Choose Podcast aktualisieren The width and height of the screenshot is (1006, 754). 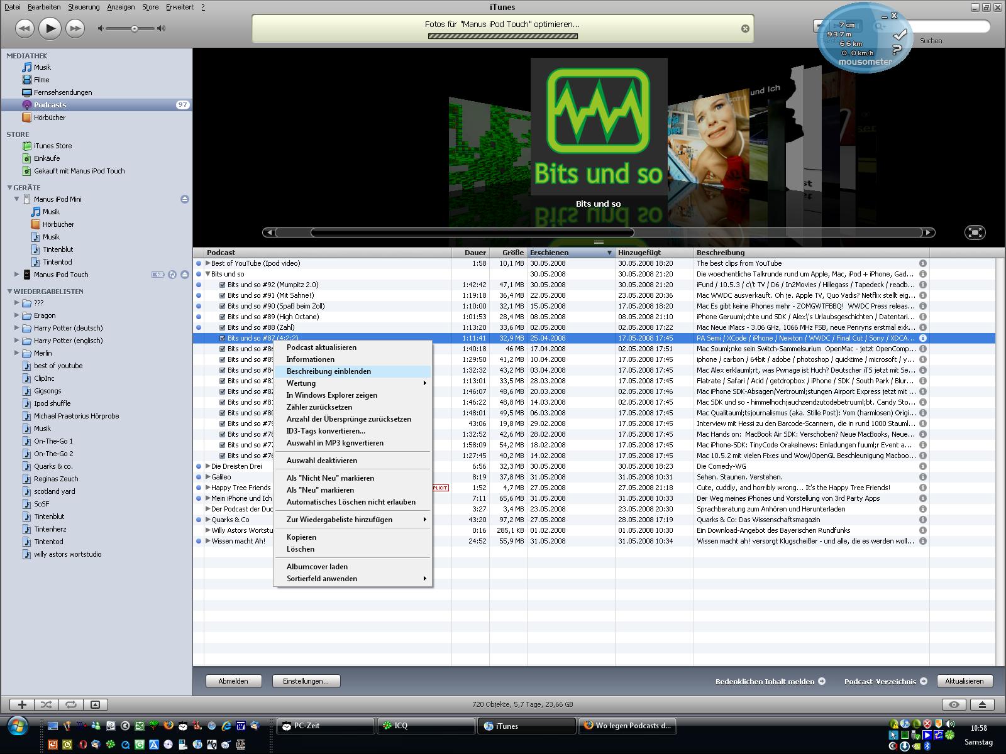click(353, 347)
